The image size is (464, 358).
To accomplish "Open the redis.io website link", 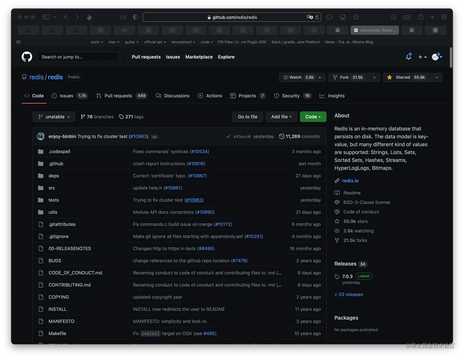I will coord(350,181).
